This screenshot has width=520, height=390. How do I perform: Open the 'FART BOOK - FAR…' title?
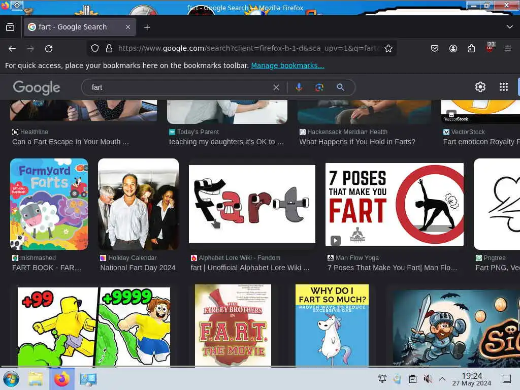pos(47,268)
